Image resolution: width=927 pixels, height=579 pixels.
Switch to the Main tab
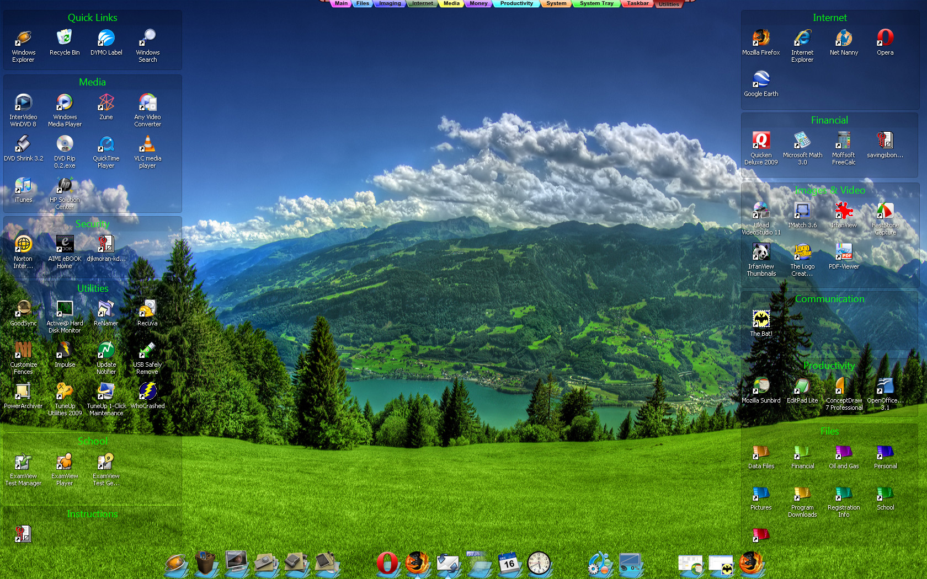[341, 3]
